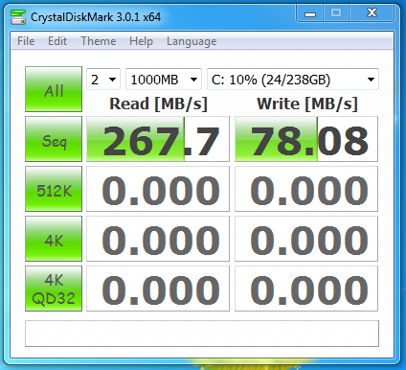Expand the C: drive selection dropdown
This screenshot has height=370, width=406.
(293, 80)
